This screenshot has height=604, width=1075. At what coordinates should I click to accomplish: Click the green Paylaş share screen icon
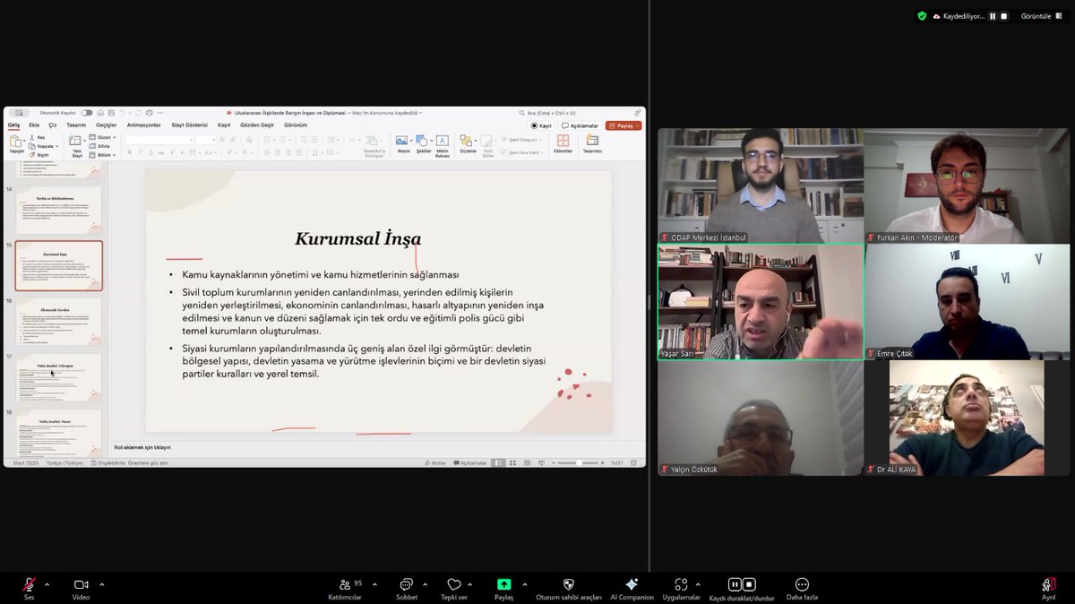tap(504, 584)
